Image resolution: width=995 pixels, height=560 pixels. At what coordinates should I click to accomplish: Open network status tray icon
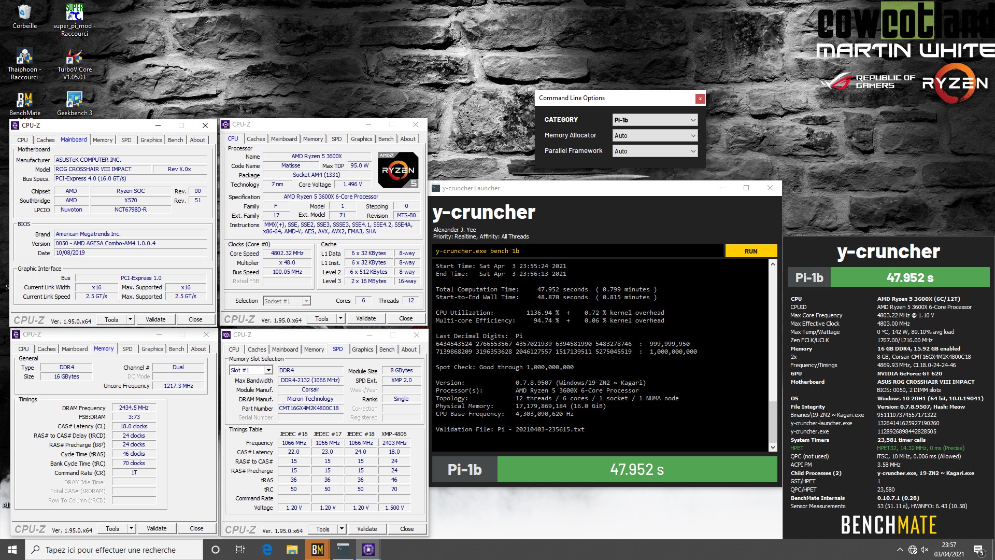(913, 550)
